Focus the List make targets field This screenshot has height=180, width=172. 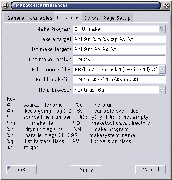[119, 49]
